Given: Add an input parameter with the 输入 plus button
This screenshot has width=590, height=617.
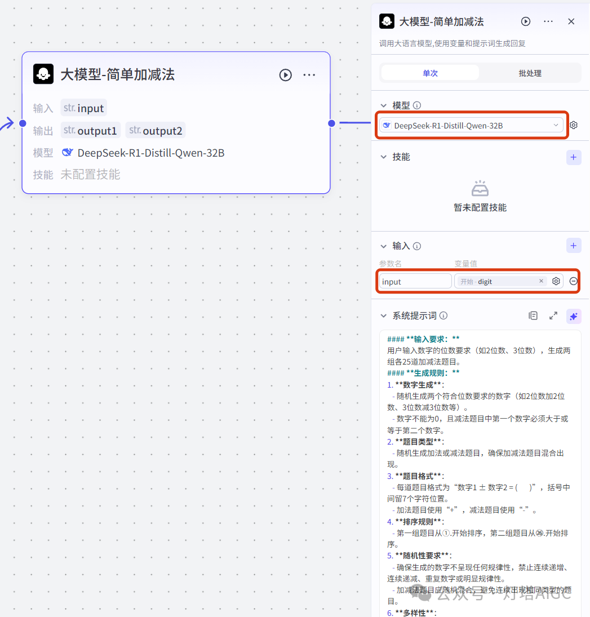Looking at the screenshot, I should [x=574, y=246].
